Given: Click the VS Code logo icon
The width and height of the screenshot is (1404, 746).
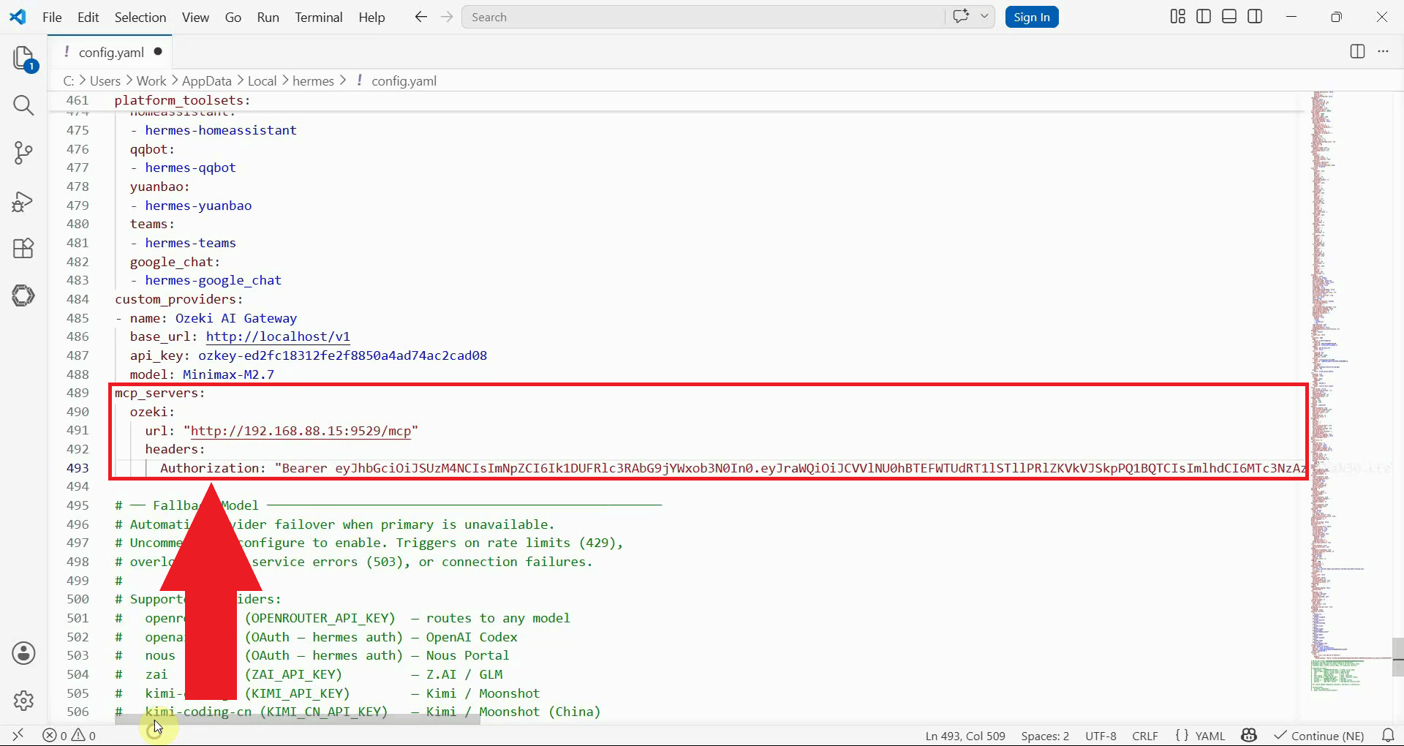Looking at the screenshot, I should pyautogui.click(x=18, y=17).
